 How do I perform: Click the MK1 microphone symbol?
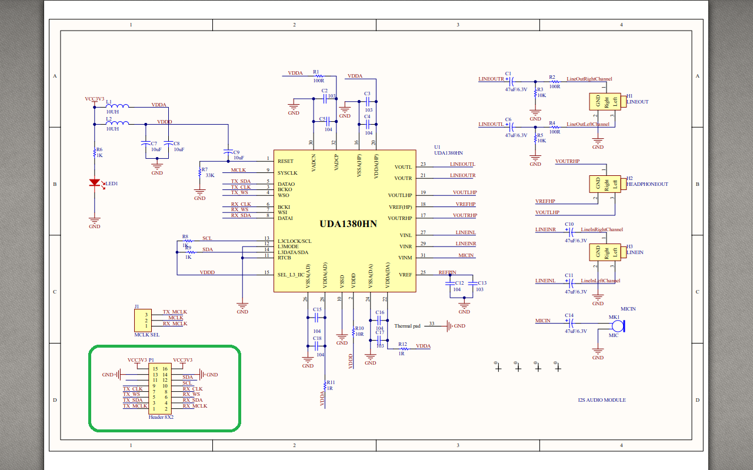point(619,326)
